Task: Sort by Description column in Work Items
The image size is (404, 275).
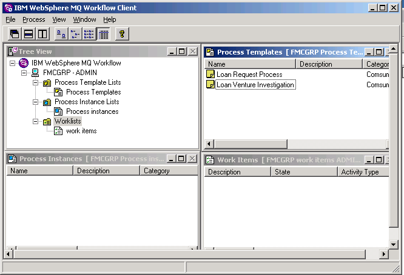Action: [x=237, y=172]
